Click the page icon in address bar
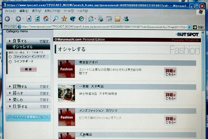 tap(19, 27)
